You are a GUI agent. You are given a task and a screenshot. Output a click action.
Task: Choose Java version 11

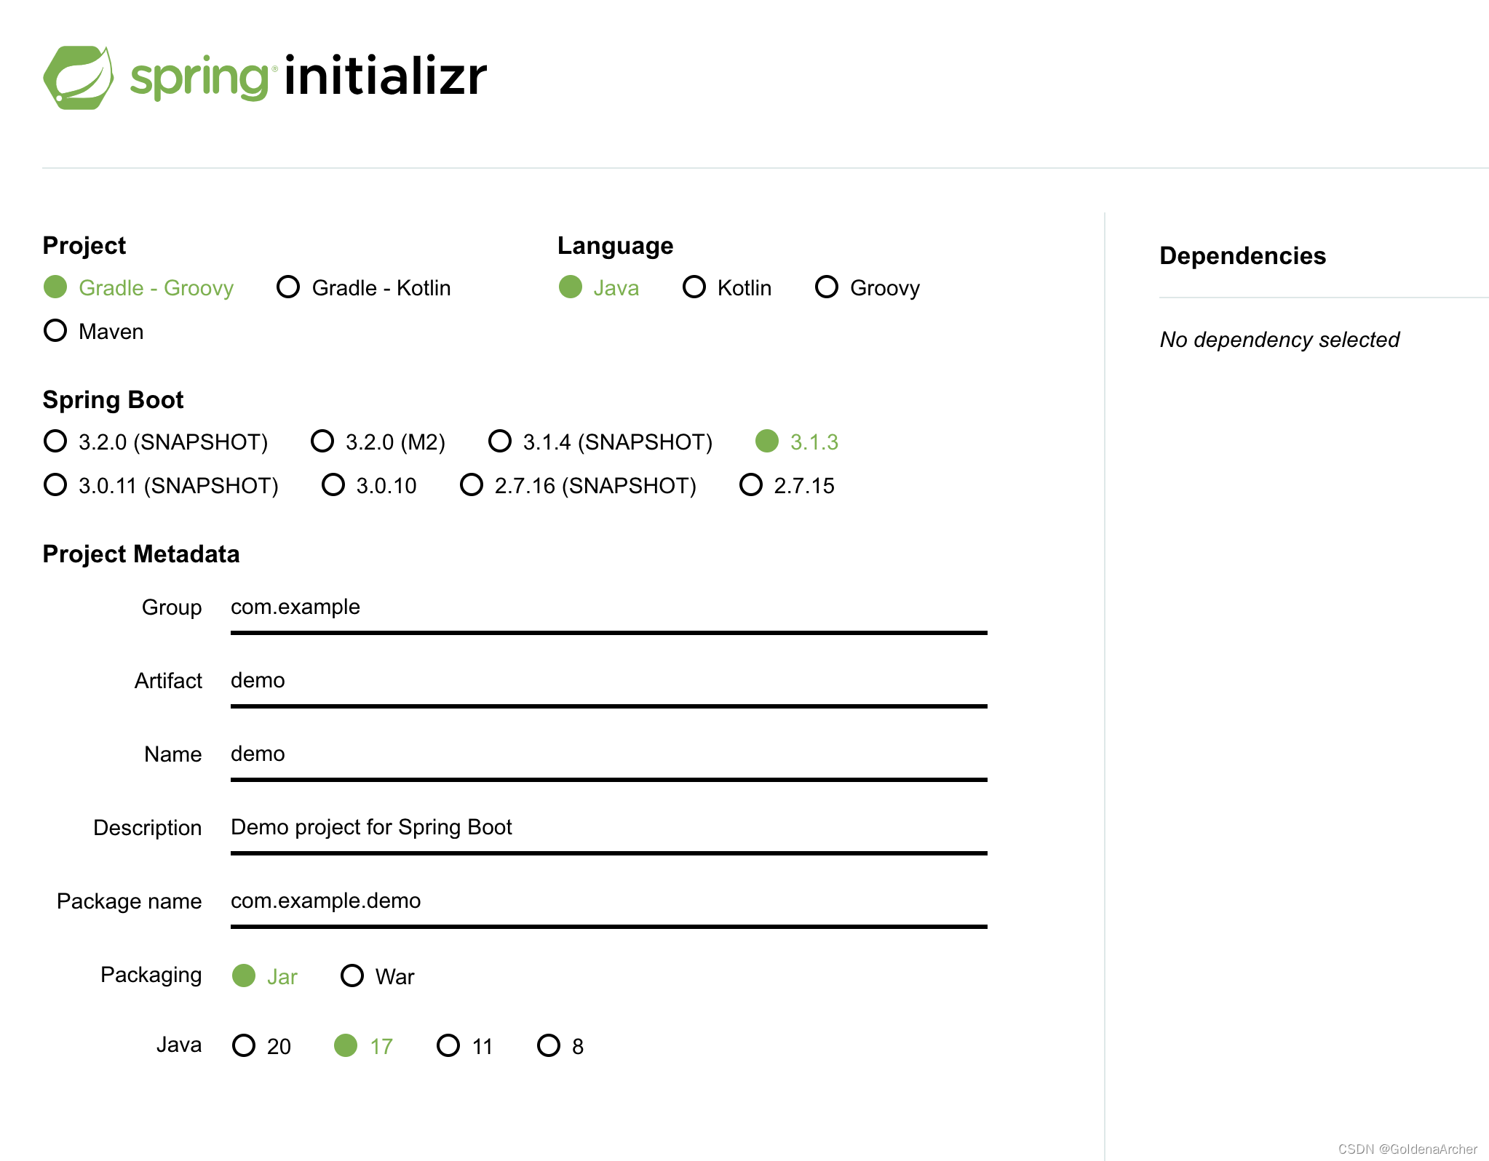click(x=465, y=1046)
